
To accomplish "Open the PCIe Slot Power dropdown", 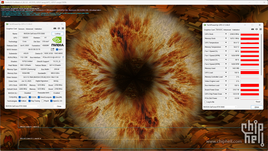I will (x=226, y=98).
